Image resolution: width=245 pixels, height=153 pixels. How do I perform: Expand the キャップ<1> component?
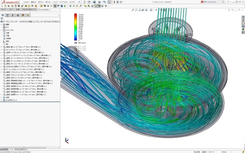pos(1,50)
